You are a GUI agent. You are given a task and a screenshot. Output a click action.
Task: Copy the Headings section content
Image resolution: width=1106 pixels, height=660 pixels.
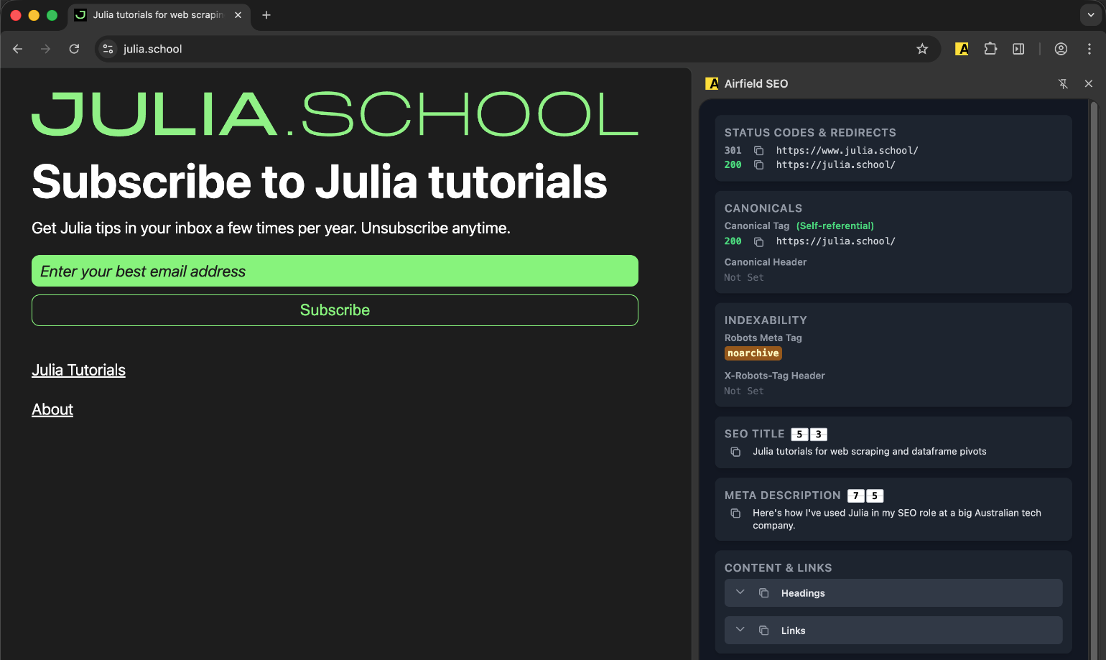coord(764,593)
